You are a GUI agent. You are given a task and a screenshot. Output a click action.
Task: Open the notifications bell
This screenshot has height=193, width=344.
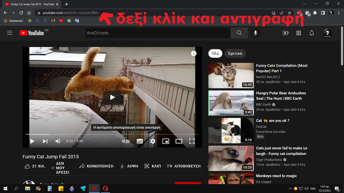(x=312, y=33)
